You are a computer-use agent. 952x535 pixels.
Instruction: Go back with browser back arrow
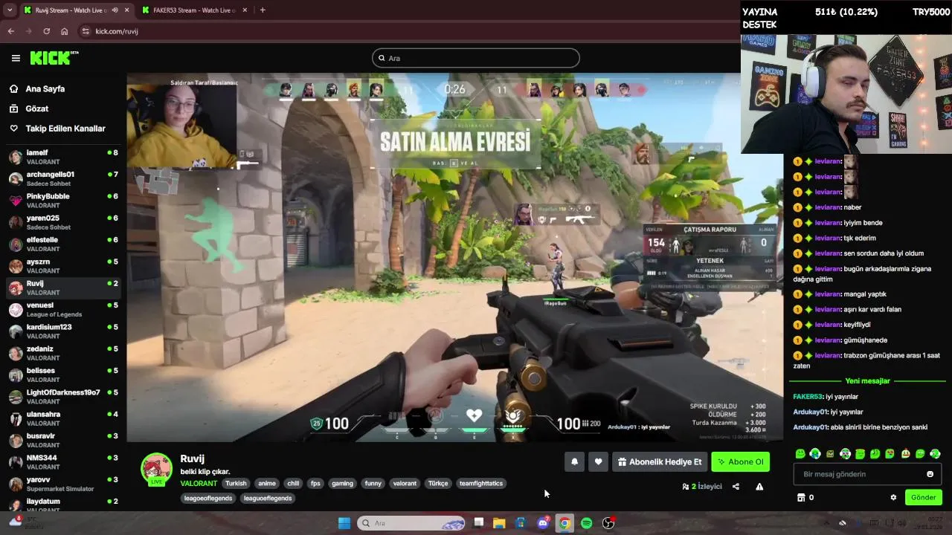tap(10, 31)
